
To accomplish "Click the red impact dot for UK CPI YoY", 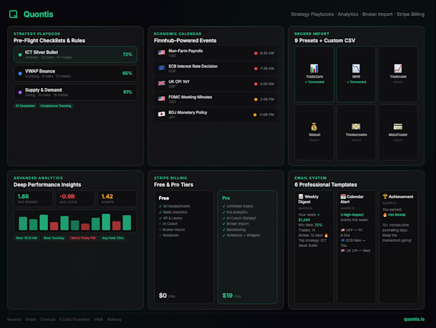I will pos(256,84).
